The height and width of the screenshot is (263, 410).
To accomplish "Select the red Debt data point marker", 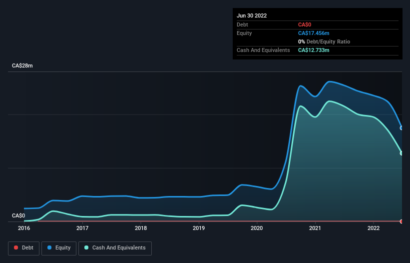I will point(402,221).
